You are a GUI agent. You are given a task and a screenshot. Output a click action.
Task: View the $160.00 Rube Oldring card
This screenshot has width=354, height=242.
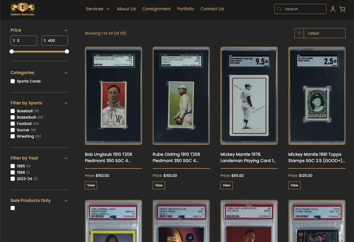click(x=159, y=185)
